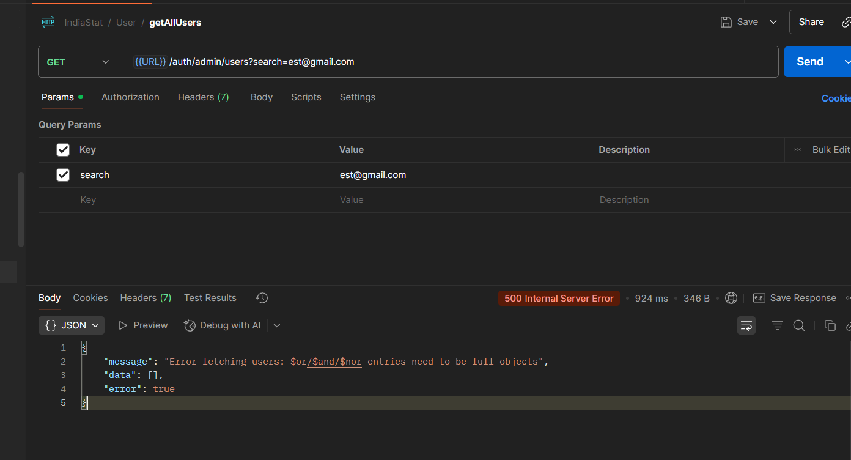Click the Share button
Image resolution: width=851 pixels, height=460 pixels.
811,22
